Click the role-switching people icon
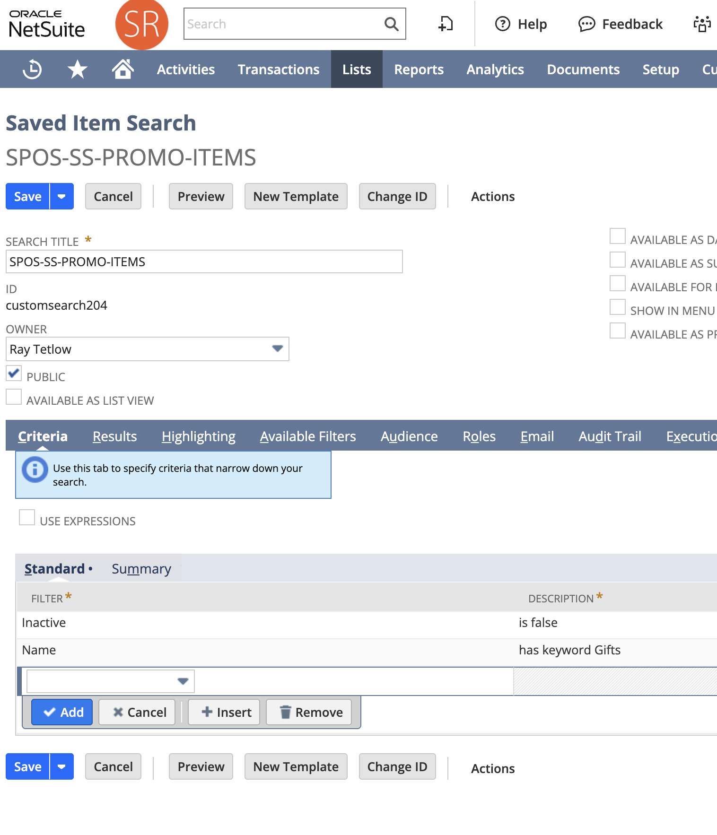 (x=702, y=24)
